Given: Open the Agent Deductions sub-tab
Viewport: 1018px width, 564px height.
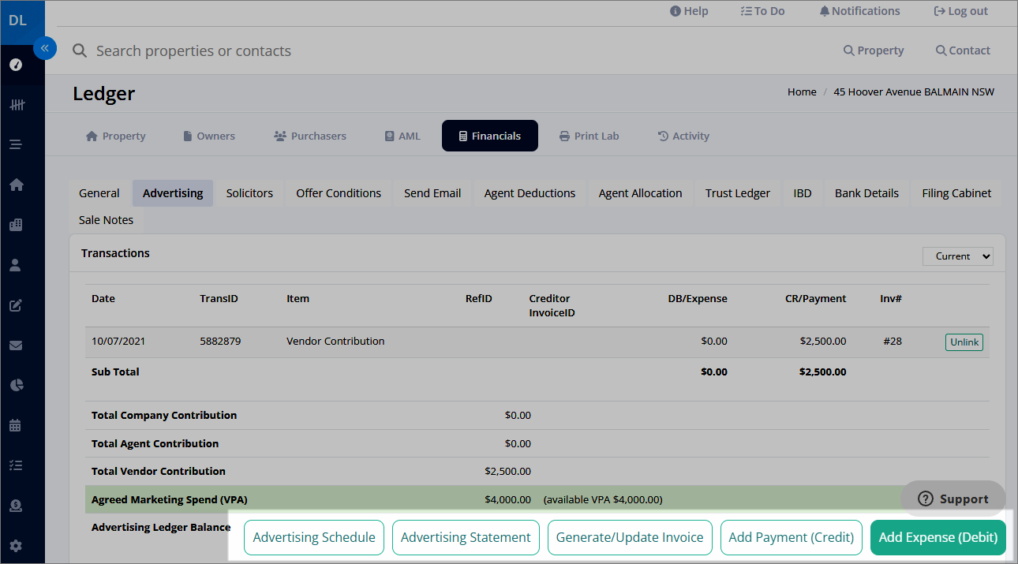Looking at the screenshot, I should (530, 193).
